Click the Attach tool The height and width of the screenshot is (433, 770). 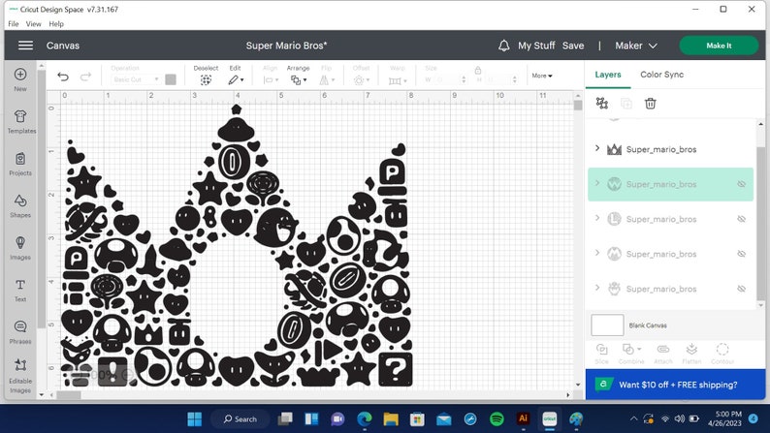click(663, 354)
